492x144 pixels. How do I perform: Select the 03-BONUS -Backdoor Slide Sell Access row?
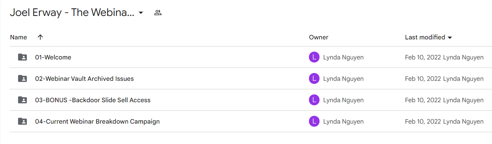coord(251,100)
